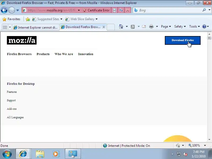Run search with the magnifying glass icon

[204, 10]
